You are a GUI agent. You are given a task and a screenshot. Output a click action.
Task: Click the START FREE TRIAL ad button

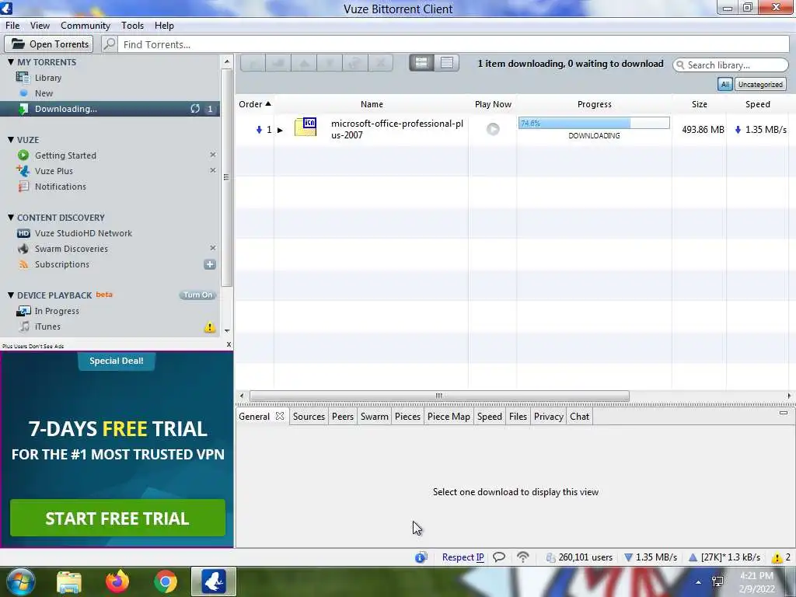tap(117, 518)
